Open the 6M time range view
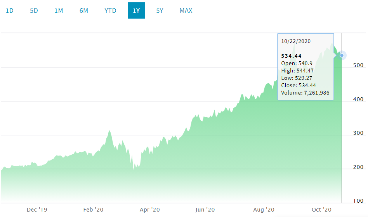This screenshot has height=217, width=368. pyautogui.click(x=84, y=10)
